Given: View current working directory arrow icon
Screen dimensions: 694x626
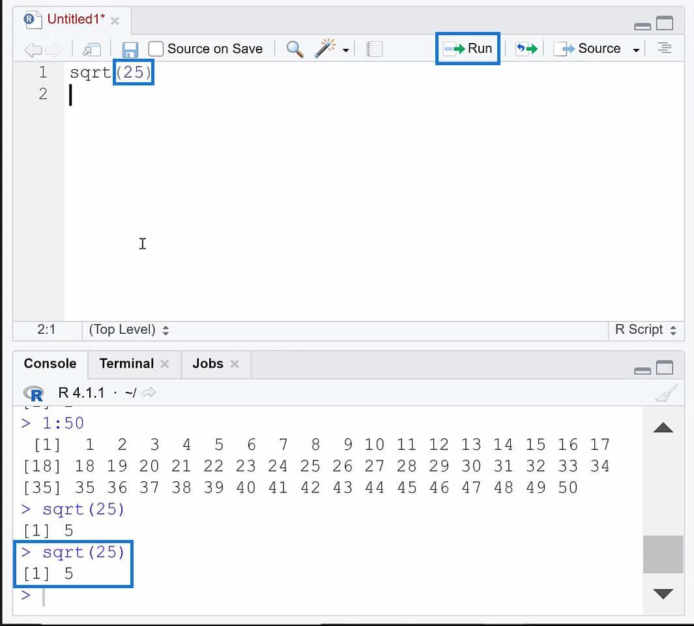Looking at the screenshot, I should pyautogui.click(x=149, y=393).
